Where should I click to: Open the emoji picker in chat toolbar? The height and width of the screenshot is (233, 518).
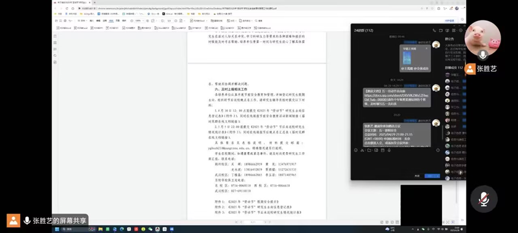tap(356, 150)
